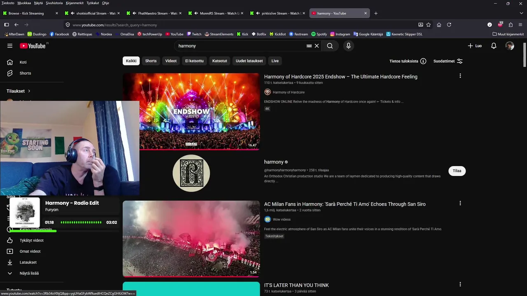Open the browser extensions puzzle icon
The height and width of the screenshot is (296, 527).
[511, 25]
